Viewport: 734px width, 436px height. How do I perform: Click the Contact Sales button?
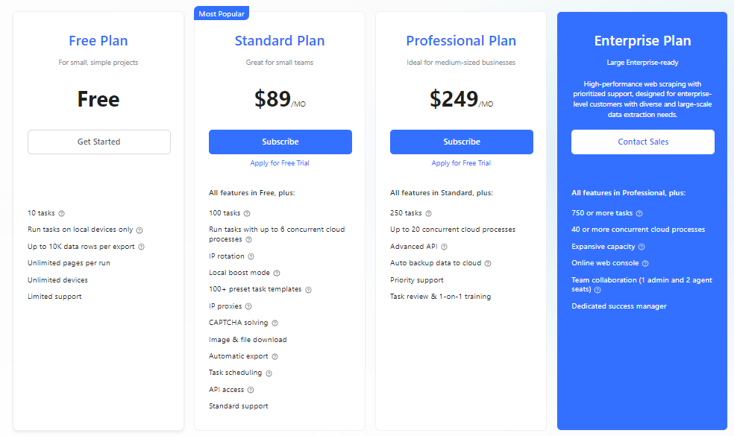(643, 142)
